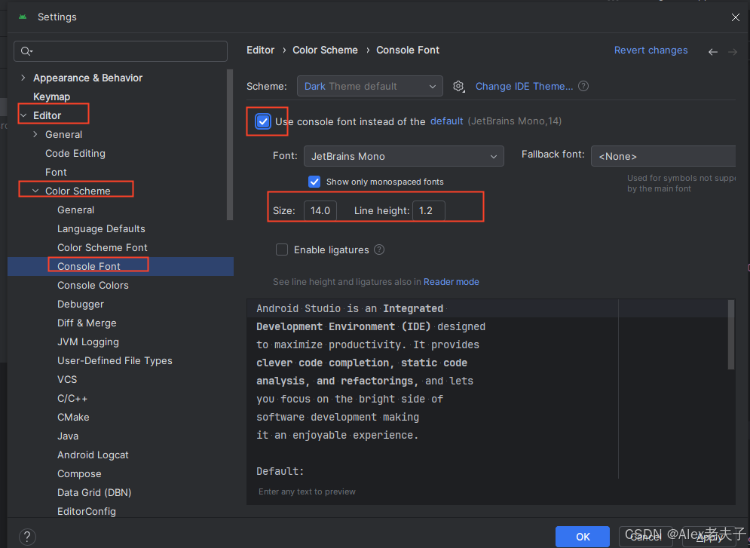The height and width of the screenshot is (548, 750).
Task: Select Diff & Merge
Action: pyautogui.click(x=87, y=323)
